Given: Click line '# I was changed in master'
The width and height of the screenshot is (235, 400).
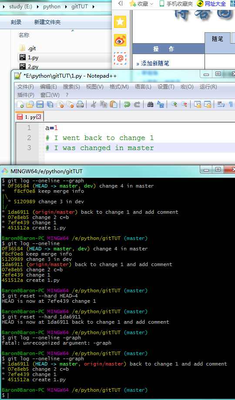Looking at the screenshot, I should coord(100,148).
